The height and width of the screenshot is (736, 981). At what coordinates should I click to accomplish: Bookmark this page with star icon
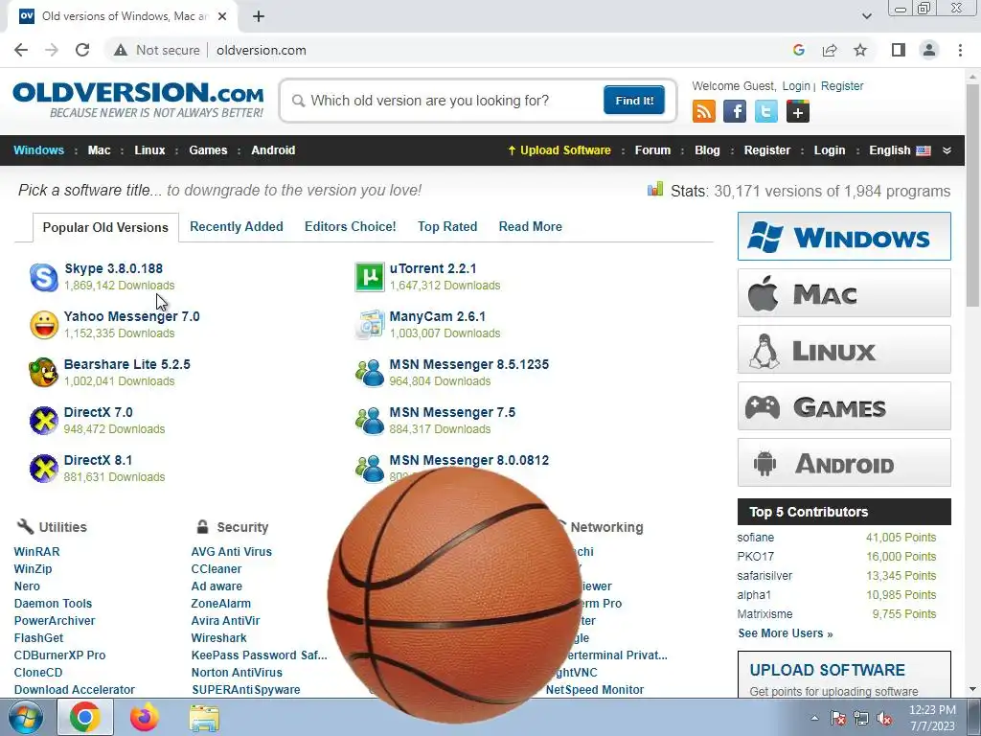[860, 50]
